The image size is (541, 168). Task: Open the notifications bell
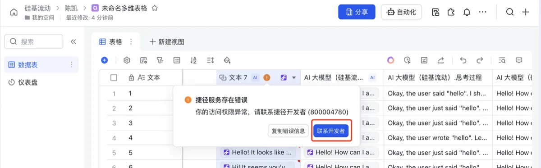[467, 12]
